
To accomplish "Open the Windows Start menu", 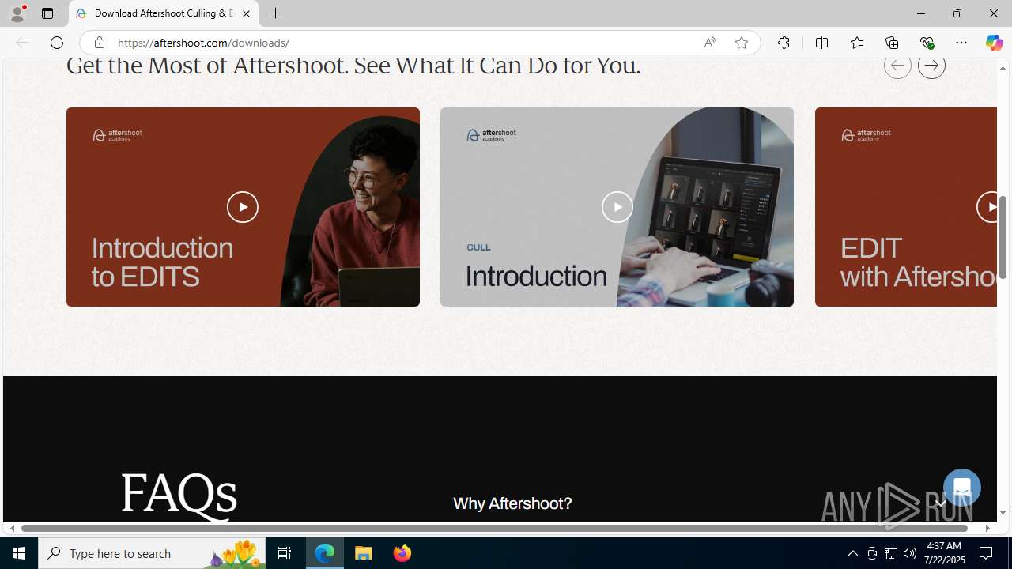I will 19,553.
